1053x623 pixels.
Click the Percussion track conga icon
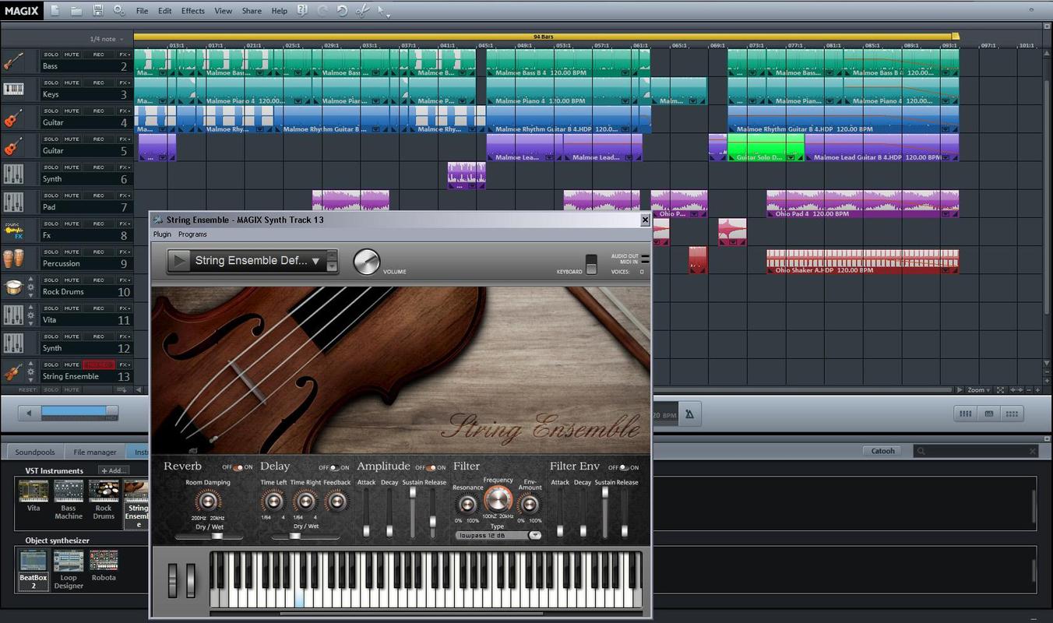pyautogui.click(x=13, y=259)
